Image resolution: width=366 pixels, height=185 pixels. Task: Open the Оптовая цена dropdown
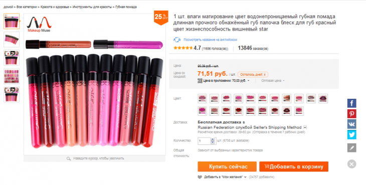[273, 81]
